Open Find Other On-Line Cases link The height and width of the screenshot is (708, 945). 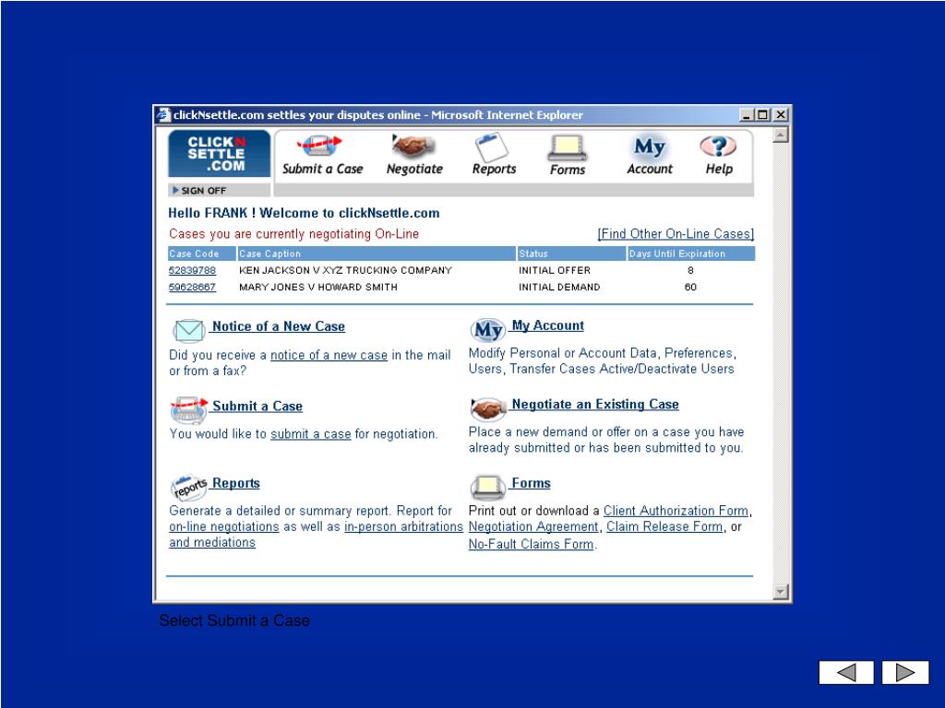coord(675,233)
